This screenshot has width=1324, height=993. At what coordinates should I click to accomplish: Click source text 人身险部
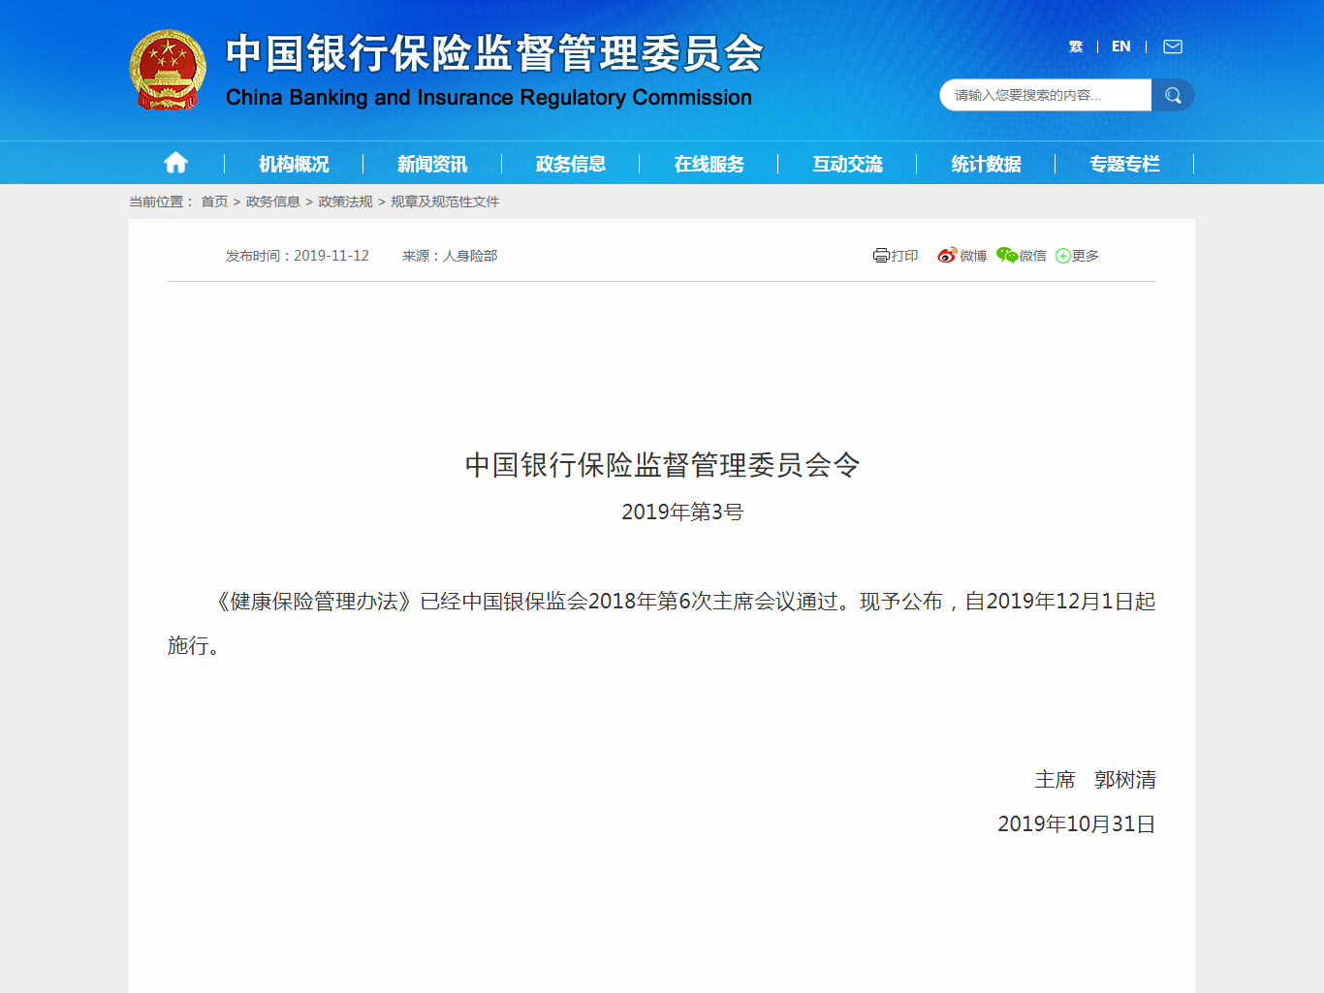470,256
